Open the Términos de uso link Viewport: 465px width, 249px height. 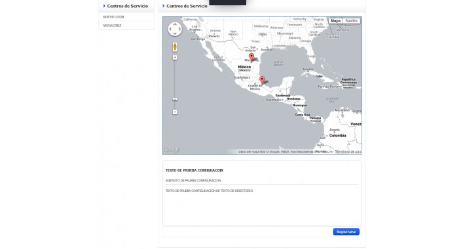coord(348,151)
